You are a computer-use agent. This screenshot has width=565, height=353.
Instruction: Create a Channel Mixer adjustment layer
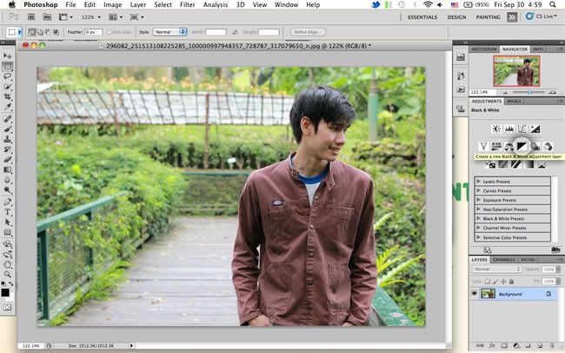tap(548, 146)
